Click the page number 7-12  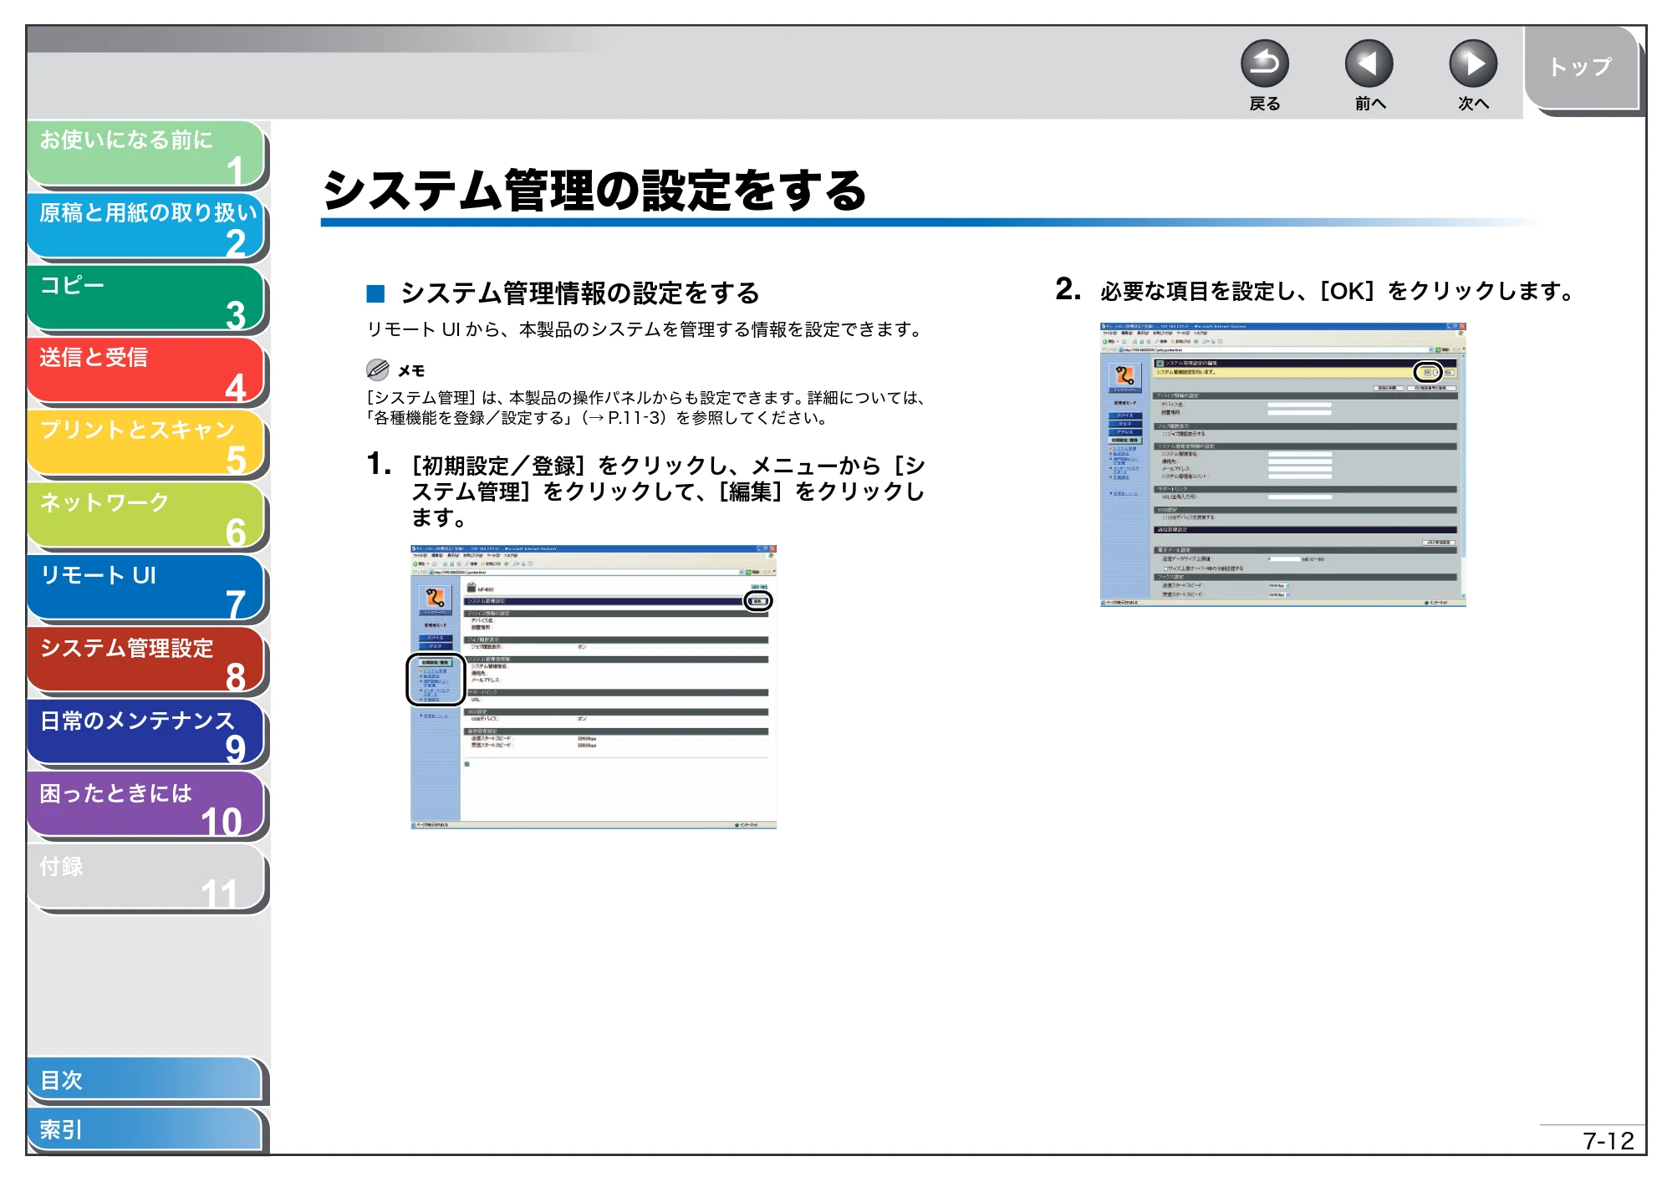click(1608, 1141)
